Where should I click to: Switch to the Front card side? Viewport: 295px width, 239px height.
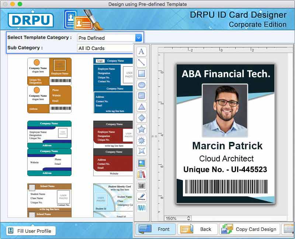coord(155,229)
